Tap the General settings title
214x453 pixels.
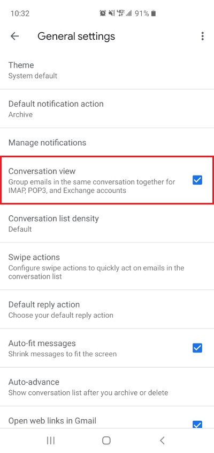pos(76,36)
